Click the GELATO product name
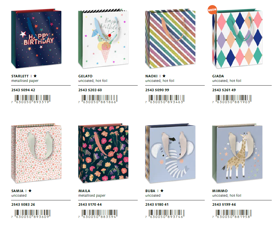Screen dimensions: 276x225 click(x=85, y=76)
